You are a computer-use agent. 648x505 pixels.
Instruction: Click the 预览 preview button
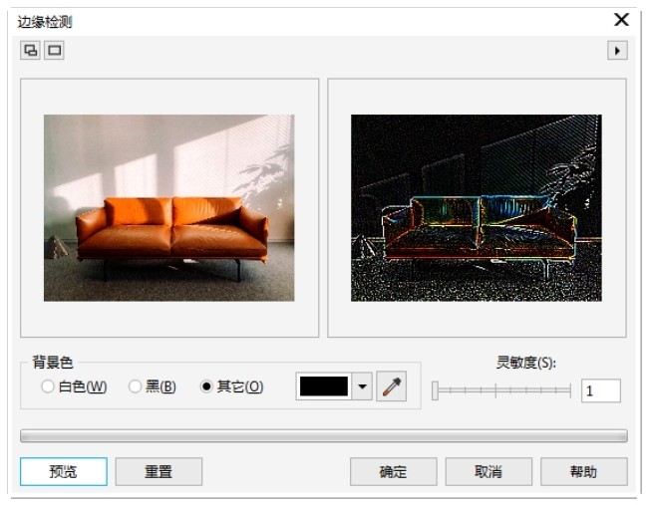(64, 471)
